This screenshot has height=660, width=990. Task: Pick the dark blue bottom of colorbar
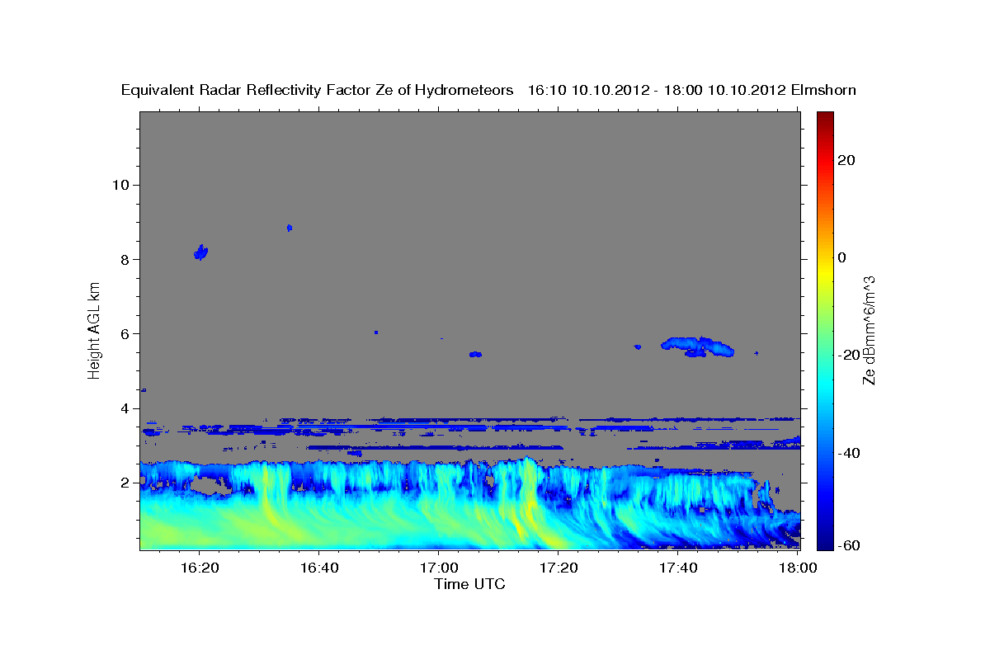pyautogui.click(x=825, y=543)
